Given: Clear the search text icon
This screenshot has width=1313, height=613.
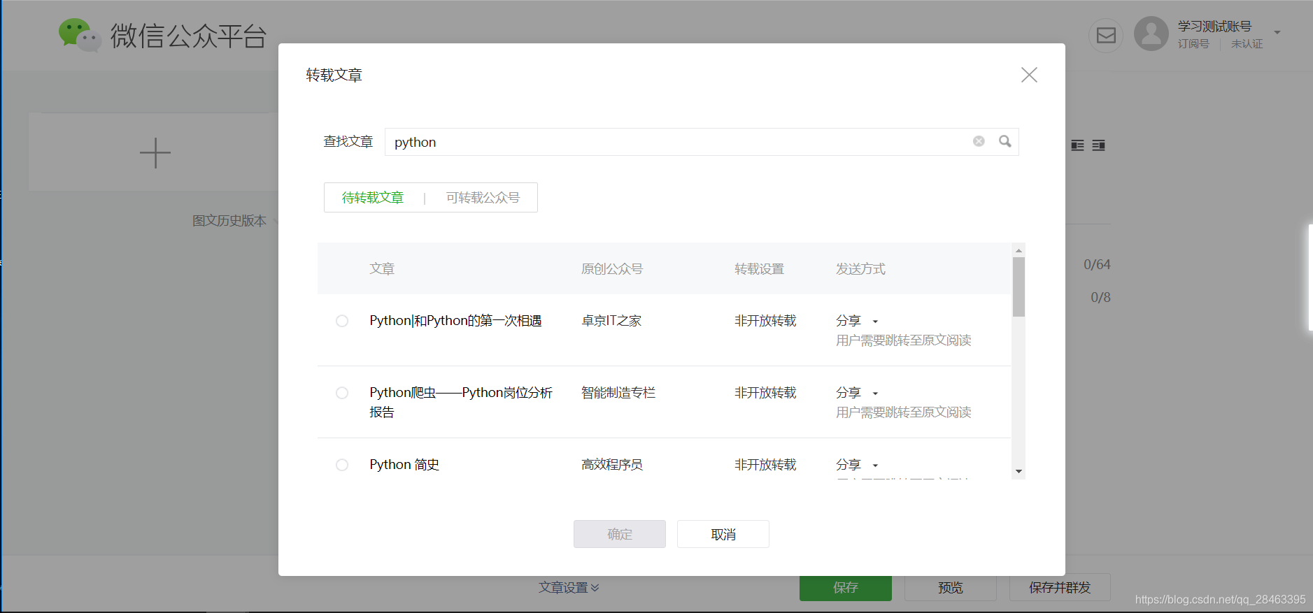Looking at the screenshot, I should (979, 141).
